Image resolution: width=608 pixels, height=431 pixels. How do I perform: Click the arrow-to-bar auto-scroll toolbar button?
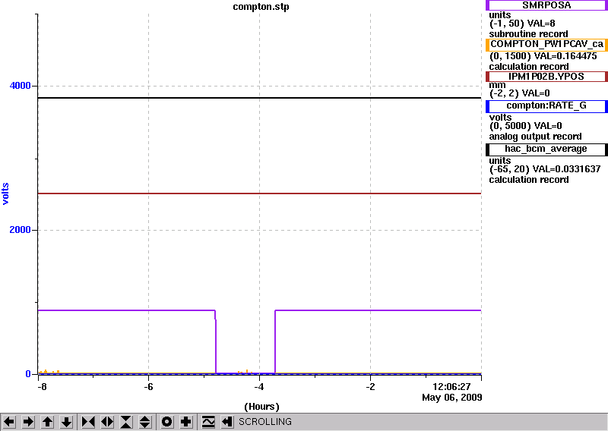tap(227, 422)
